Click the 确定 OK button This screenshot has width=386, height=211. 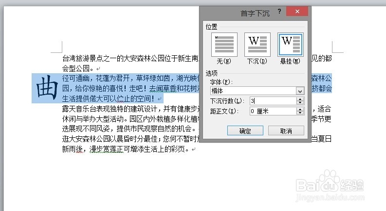(x=245, y=131)
